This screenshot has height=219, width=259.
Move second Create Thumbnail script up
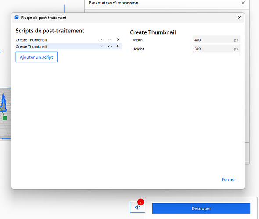pos(110,46)
